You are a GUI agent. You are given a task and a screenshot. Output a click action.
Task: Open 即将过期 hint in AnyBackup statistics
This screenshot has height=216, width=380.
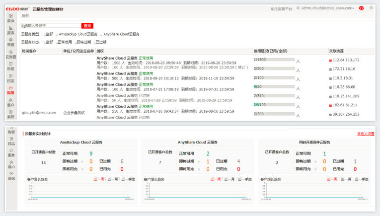[x=82, y=161]
